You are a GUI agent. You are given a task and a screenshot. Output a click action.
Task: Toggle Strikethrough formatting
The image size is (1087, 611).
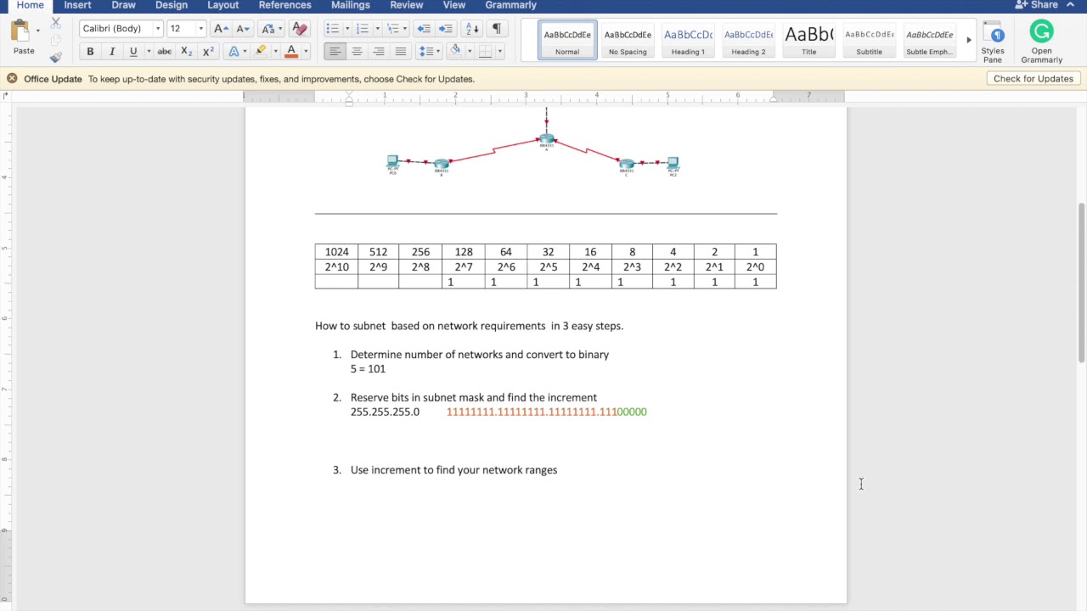[165, 52]
